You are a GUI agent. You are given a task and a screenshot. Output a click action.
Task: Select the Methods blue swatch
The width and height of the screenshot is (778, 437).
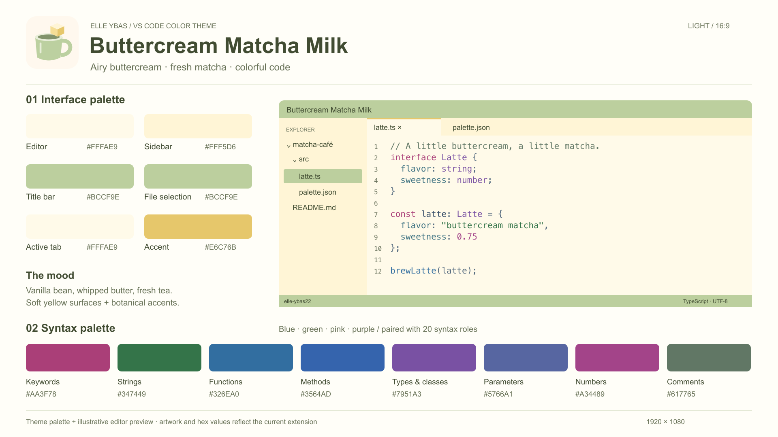(x=342, y=358)
